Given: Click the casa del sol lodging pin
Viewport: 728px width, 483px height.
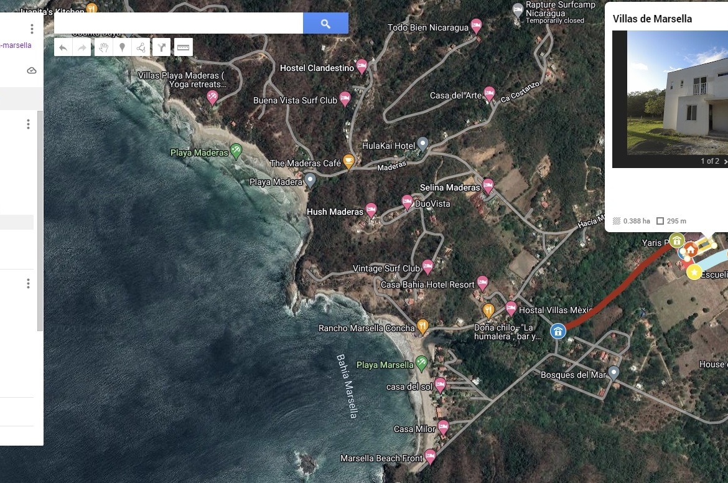Looking at the screenshot, I should click(x=440, y=385).
